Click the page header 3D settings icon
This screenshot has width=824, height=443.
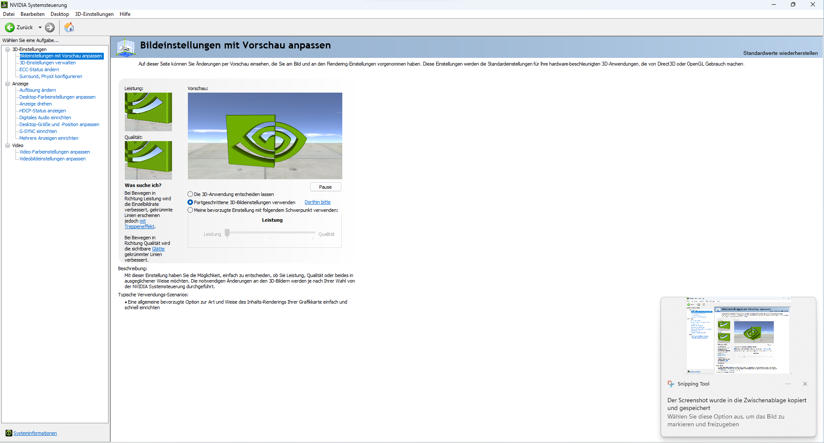pos(126,48)
